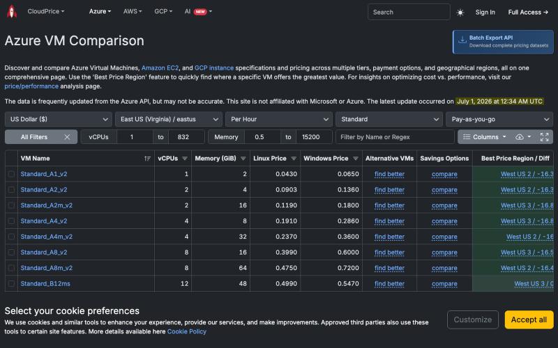Click the CloudPrice rocket logo

coord(12,11)
